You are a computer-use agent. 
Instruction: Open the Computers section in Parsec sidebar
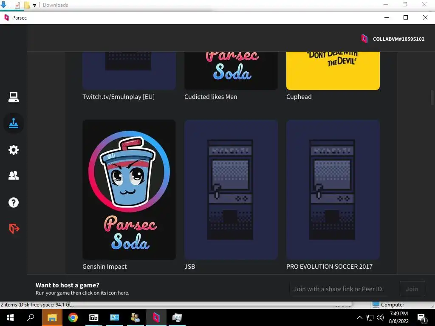click(13, 97)
